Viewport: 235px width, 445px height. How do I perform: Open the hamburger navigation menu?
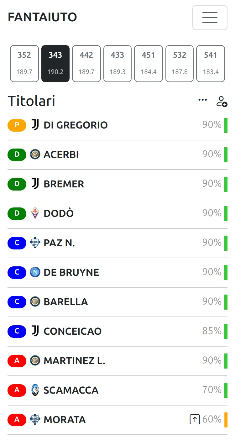[210, 18]
